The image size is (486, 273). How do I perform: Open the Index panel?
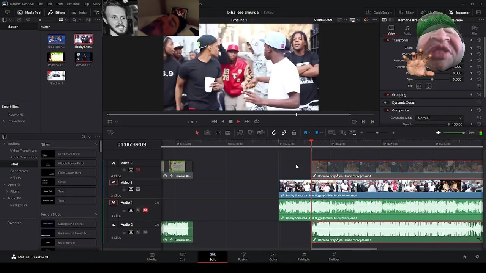tap(79, 13)
